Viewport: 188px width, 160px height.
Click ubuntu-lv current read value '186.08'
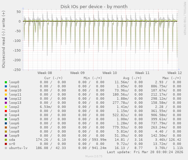click(x=42, y=148)
